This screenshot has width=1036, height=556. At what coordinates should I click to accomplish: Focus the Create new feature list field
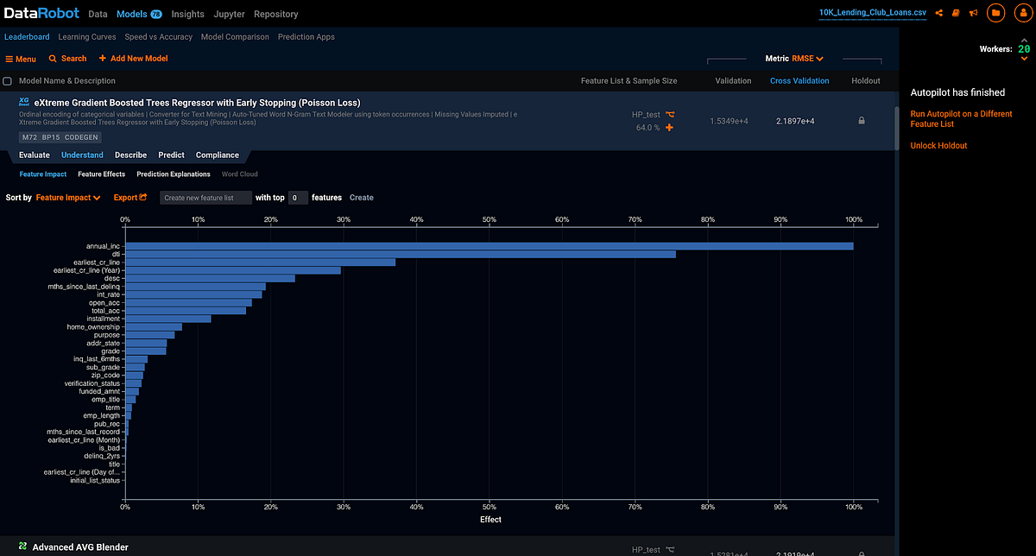(205, 198)
